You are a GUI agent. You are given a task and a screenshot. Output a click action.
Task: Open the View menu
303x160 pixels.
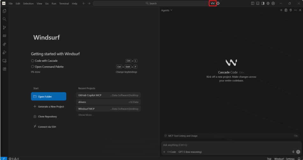(40, 4)
